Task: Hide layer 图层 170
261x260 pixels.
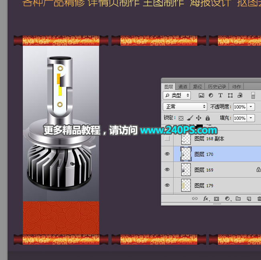Action: pos(167,154)
